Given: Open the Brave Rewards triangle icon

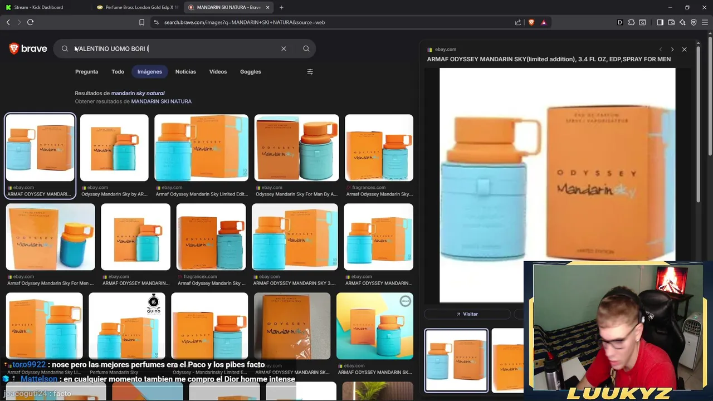Looking at the screenshot, I should click(544, 22).
